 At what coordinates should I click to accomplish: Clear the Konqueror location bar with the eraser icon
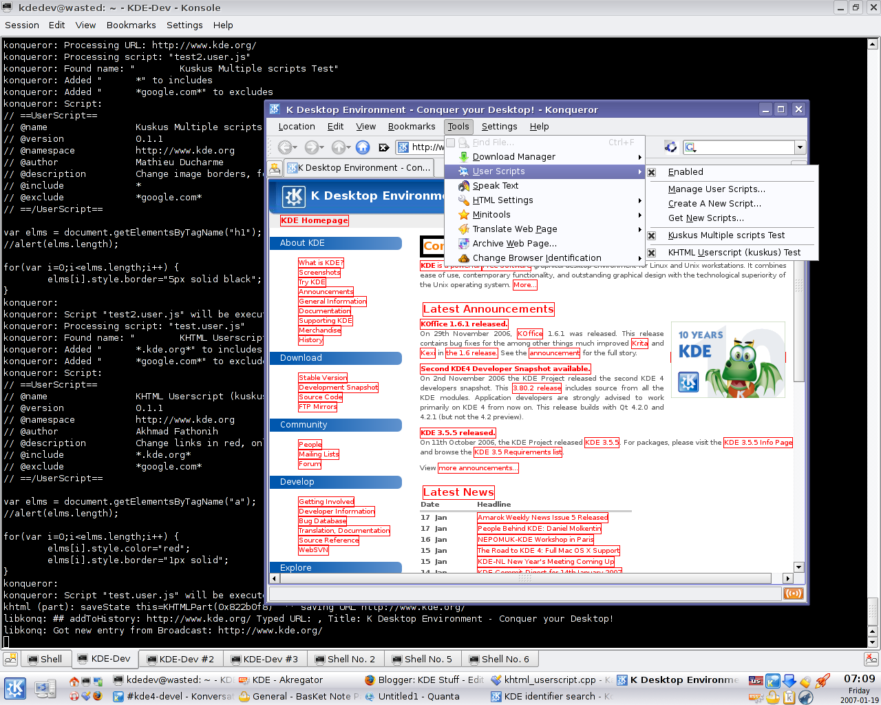(x=384, y=147)
